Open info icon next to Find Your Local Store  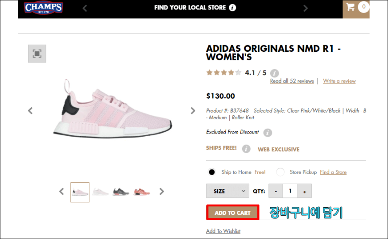click(232, 8)
